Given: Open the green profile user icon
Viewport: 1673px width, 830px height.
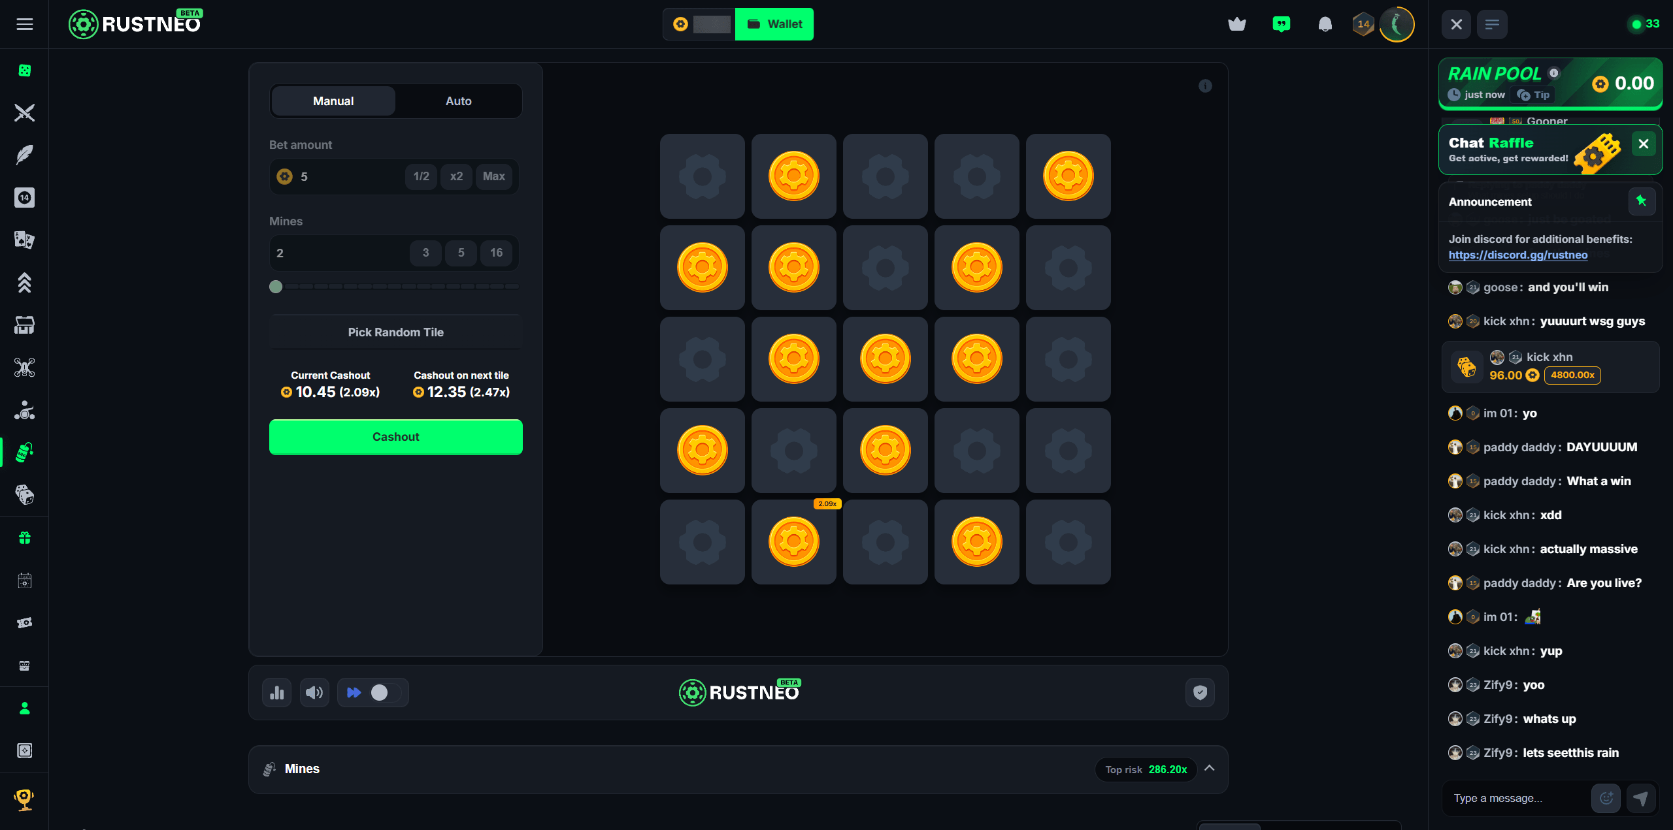Looking at the screenshot, I should coord(25,709).
